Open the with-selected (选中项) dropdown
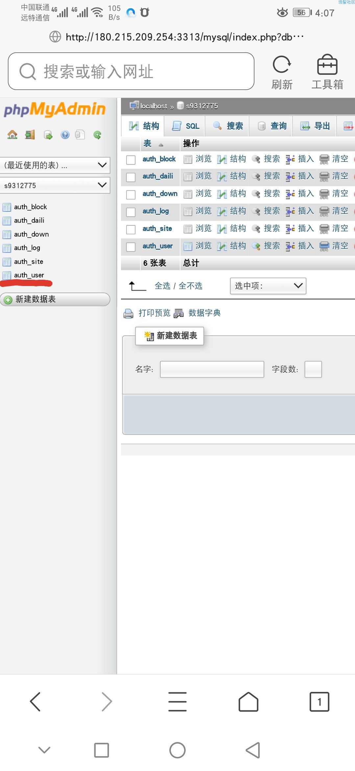The width and height of the screenshot is (355, 771). point(268,286)
